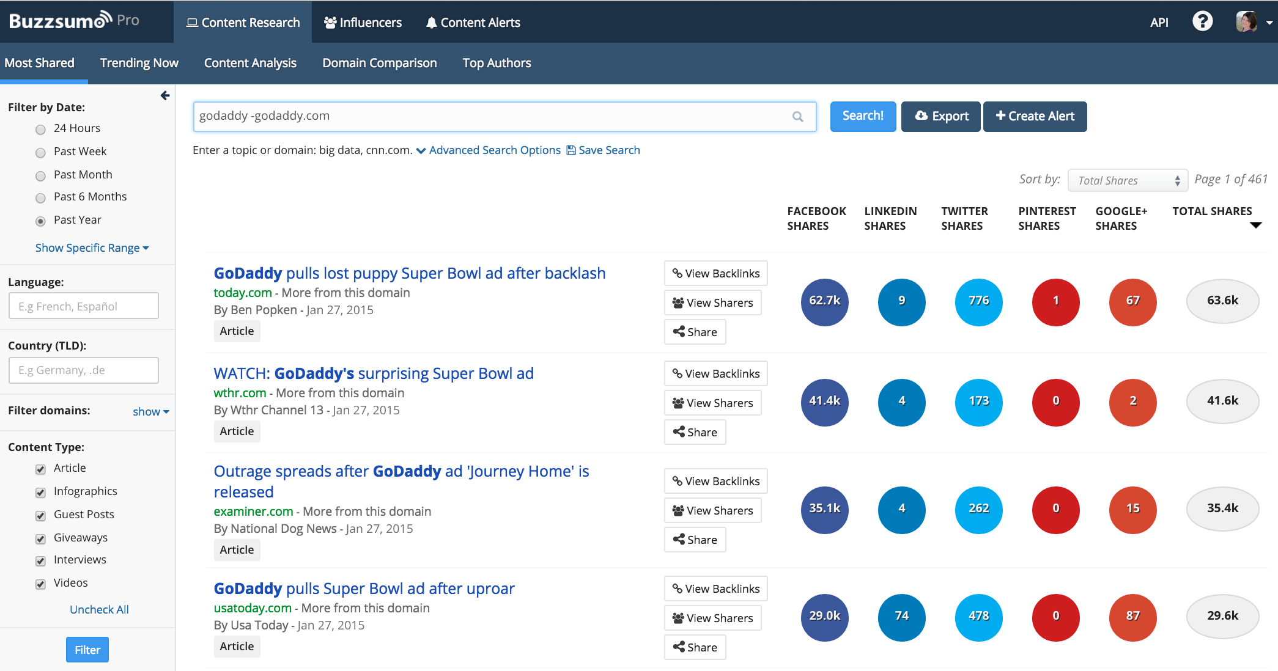This screenshot has height=671, width=1278.
Task: Select the Past Year date filter
Action: click(x=40, y=221)
